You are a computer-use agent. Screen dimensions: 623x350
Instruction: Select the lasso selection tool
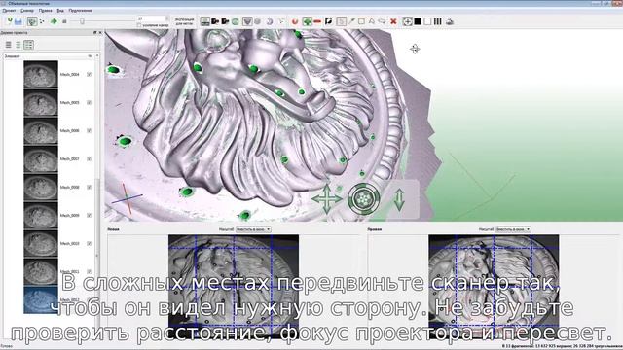point(382,21)
